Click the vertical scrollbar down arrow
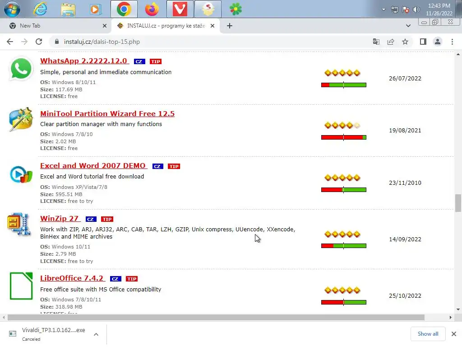462x347 pixels. (458, 309)
